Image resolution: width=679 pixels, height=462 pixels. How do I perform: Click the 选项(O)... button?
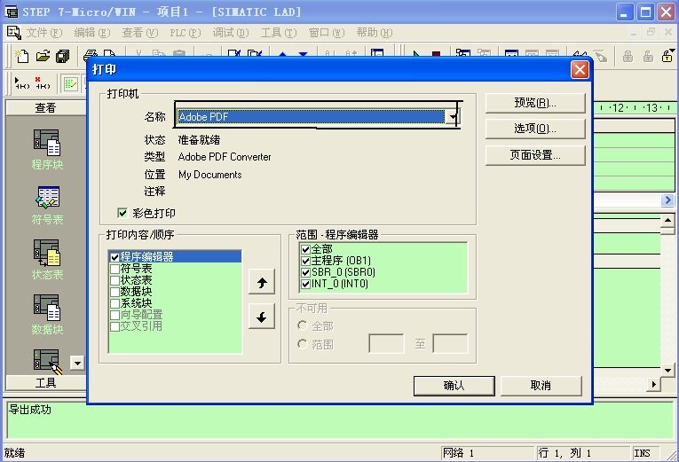coord(535,129)
